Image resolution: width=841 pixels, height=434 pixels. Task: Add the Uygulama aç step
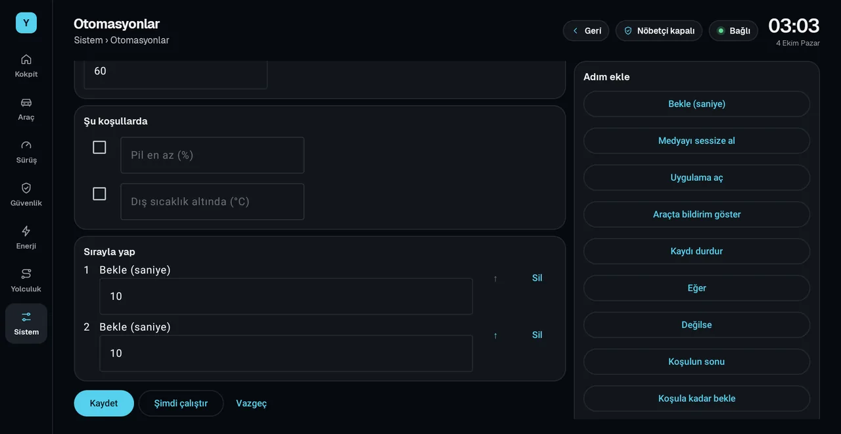coord(696,178)
